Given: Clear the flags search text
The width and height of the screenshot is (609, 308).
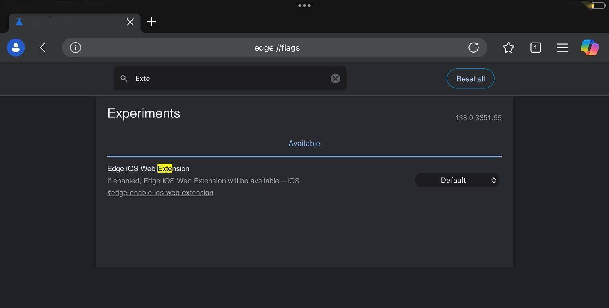Looking at the screenshot, I should tap(336, 78).
